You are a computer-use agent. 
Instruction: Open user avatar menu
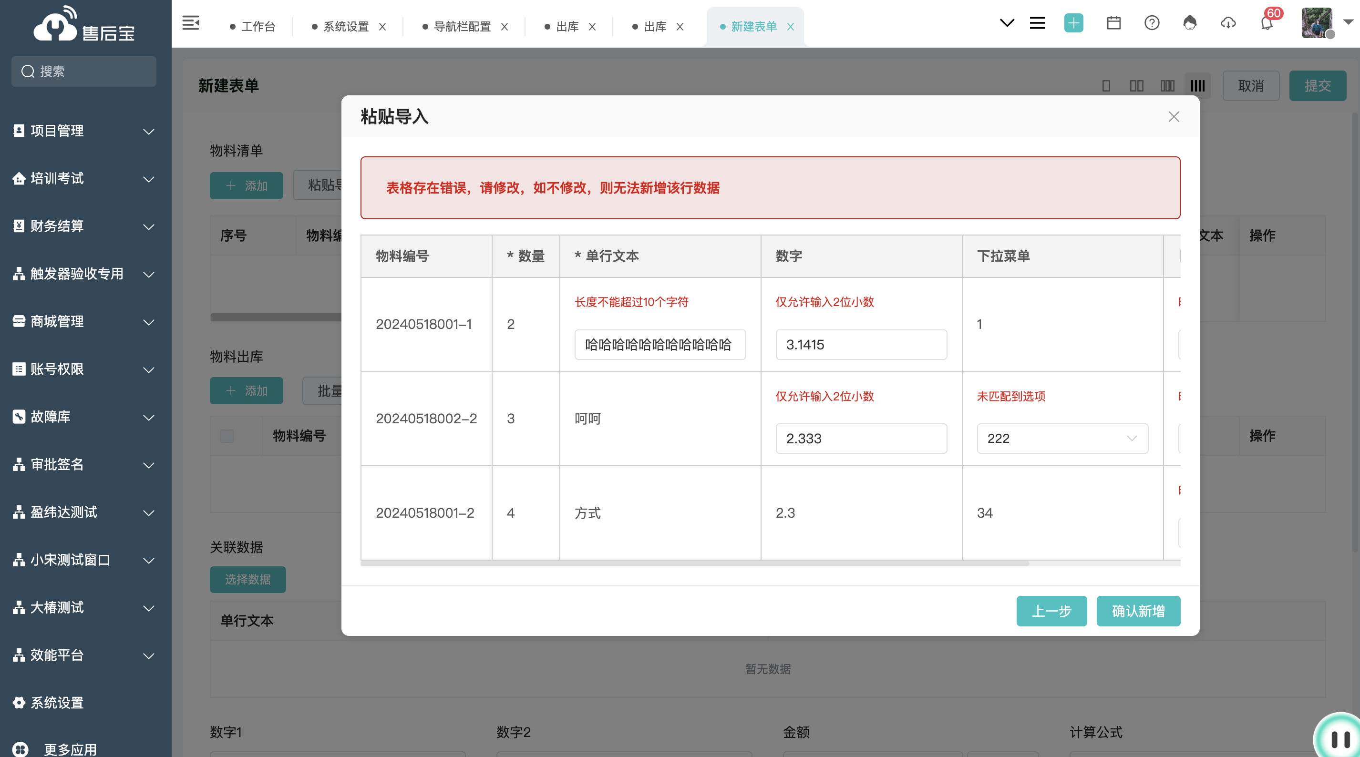coord(1317,23)
